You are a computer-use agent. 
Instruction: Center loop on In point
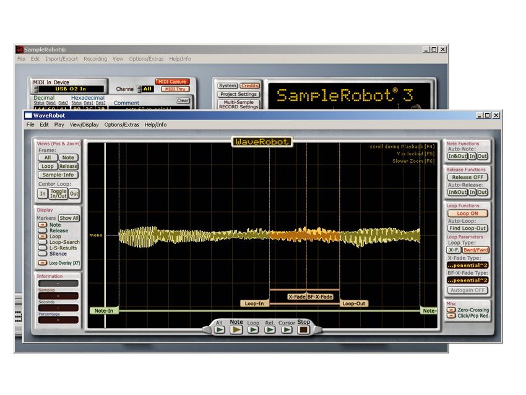[43, 194]
